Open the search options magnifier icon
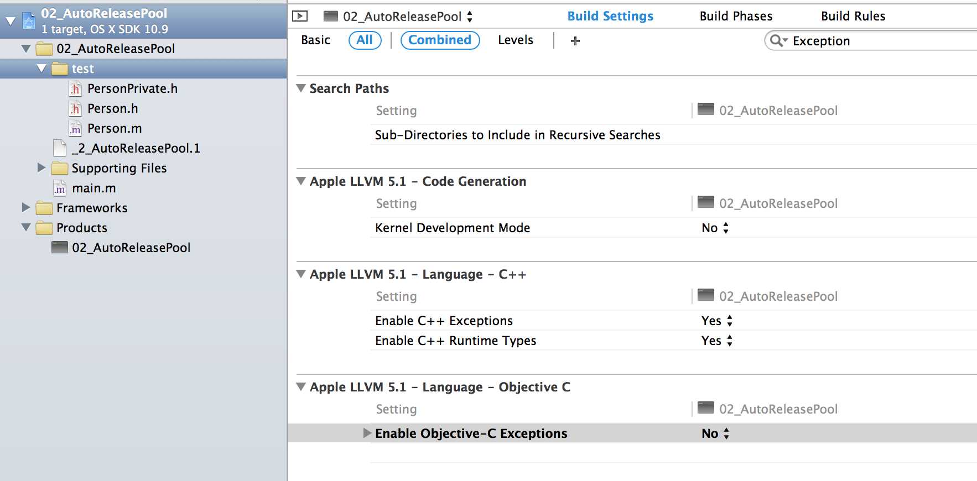This screenshot has height=481, width=977. (778, 40)
